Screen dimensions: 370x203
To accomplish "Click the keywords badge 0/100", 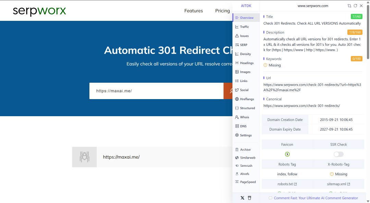I will (357, 59).
